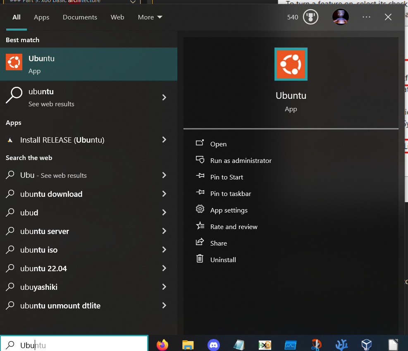The height and width of the screenshot is (351, 408).
Task: Click the File Explorer taskbar icon
Action: coord(188,344)
